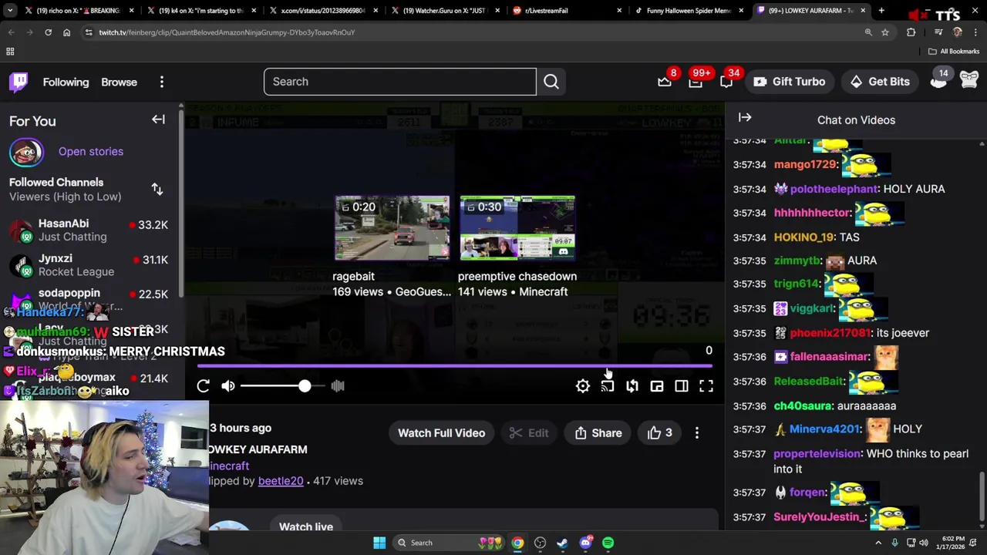Open the Prime loot crown icon
Screen dimensions: 987x555
665,82
